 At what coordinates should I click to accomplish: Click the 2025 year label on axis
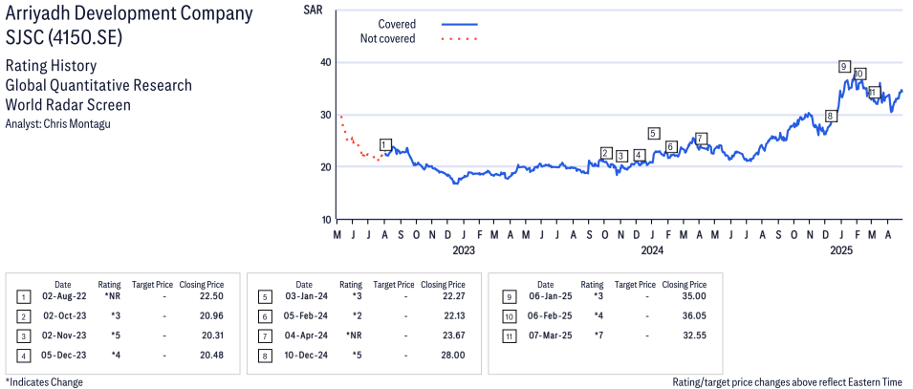coord(841,251)
